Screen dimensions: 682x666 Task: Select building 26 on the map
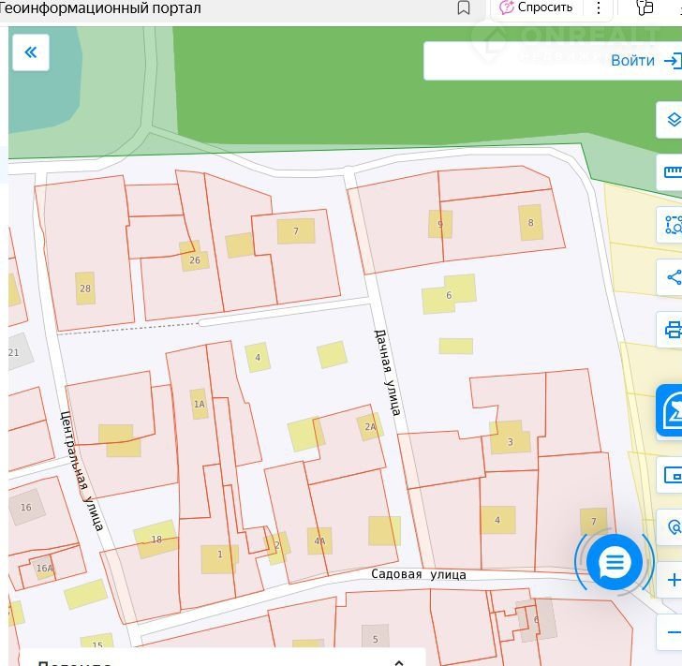(194, 259)
